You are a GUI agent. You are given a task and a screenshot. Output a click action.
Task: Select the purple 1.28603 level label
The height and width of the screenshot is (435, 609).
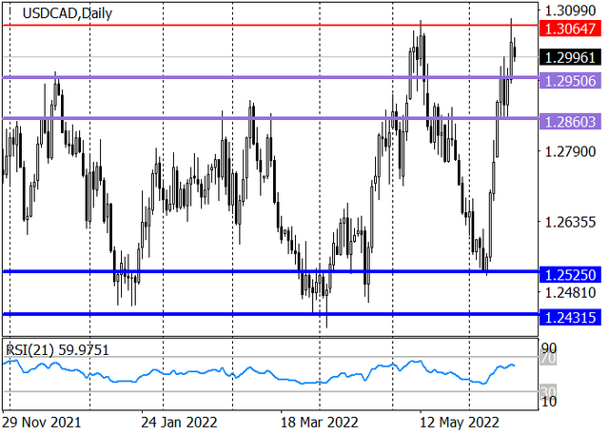point(570,122)
